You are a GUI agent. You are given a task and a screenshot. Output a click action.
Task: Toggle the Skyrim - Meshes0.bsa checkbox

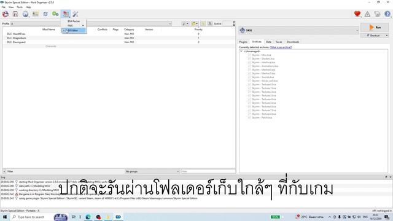tap(249, 69)
